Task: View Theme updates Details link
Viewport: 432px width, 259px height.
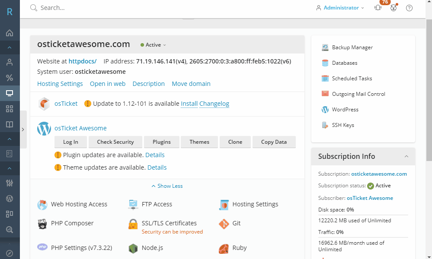Action: 157,167
